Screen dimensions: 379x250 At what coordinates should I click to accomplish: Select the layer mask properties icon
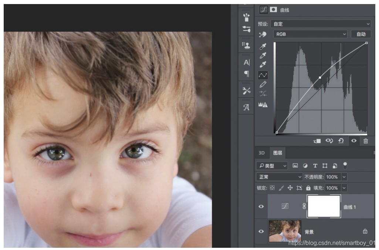pos(273,10)
